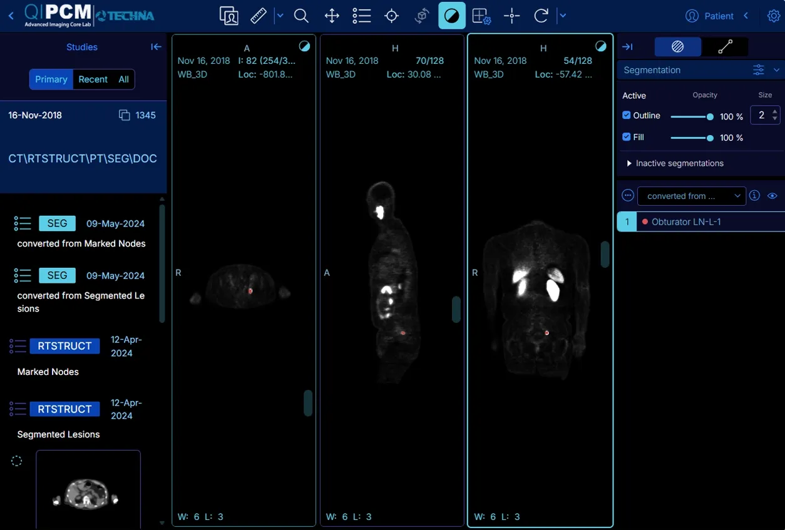Uncheck the Outline checkbox
Screen dimensions: 785x530
click(x=627, y=116)
